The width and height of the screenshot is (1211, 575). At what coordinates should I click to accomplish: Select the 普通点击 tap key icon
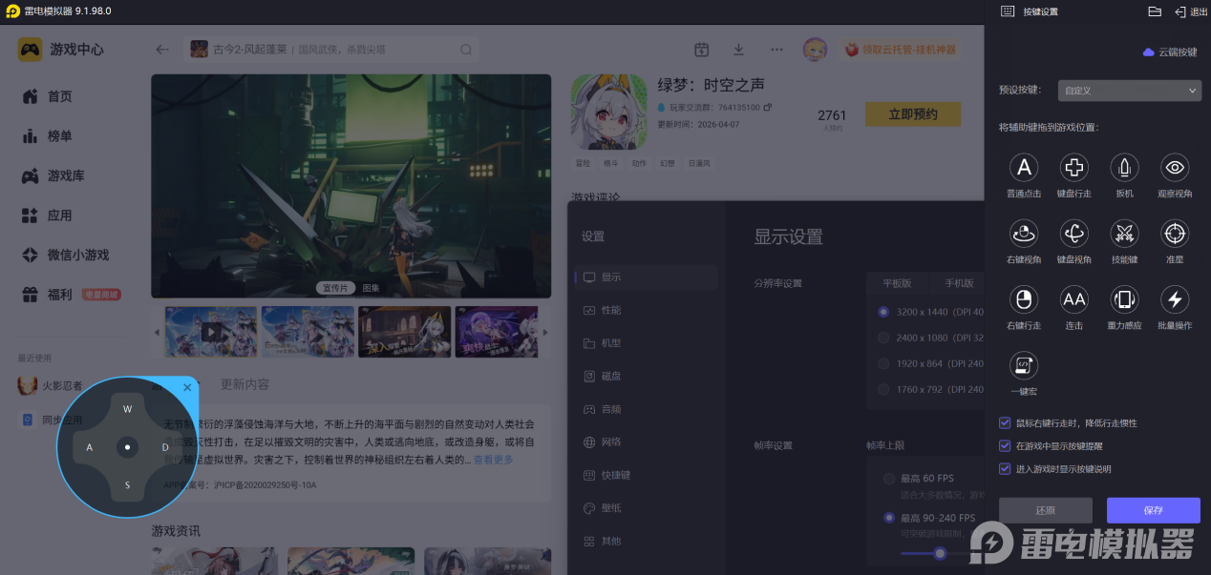click(x=1024, y=168)
